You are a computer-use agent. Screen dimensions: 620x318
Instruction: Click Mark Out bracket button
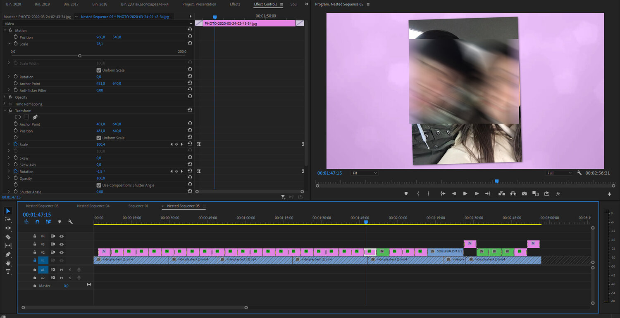[x=428, y=193]
